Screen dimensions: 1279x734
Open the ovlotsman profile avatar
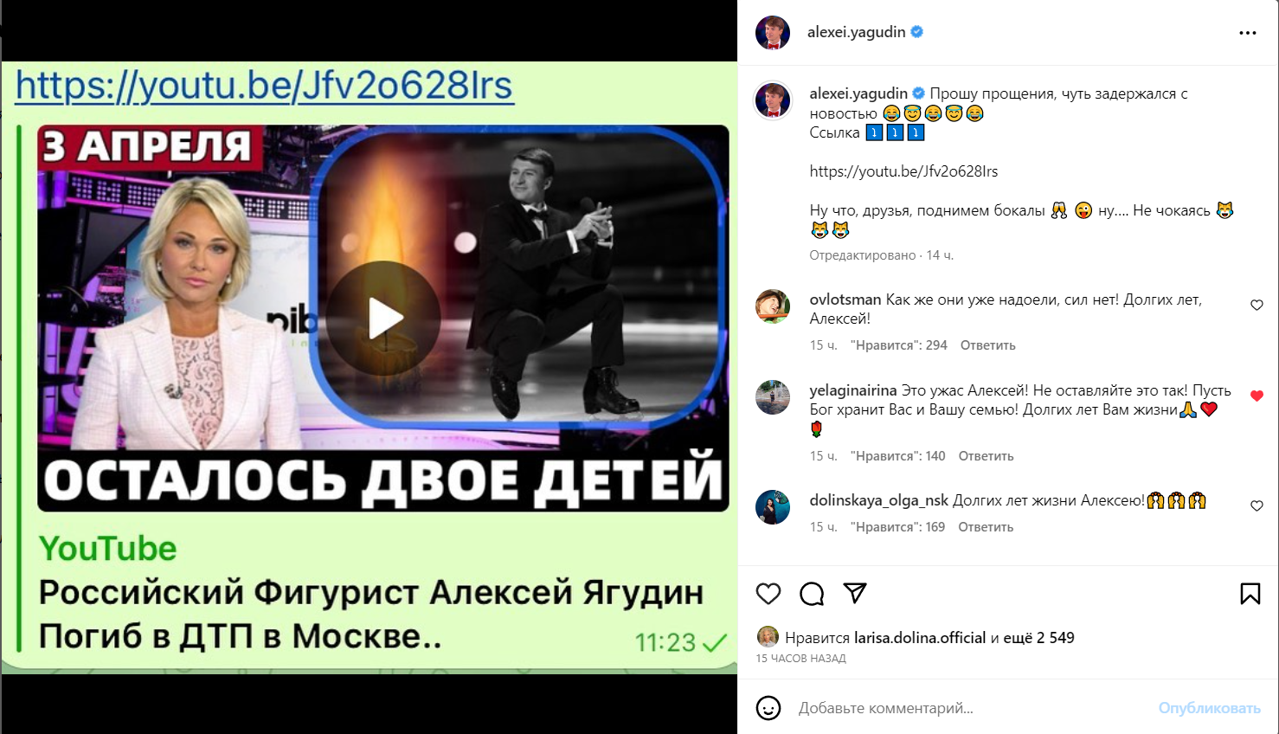pyautogui.click(x=773, y=306)
